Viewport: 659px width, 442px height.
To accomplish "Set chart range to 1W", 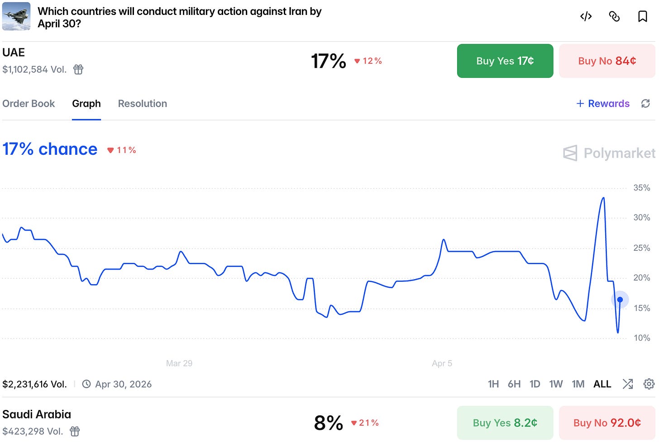I will coord(556,384).
